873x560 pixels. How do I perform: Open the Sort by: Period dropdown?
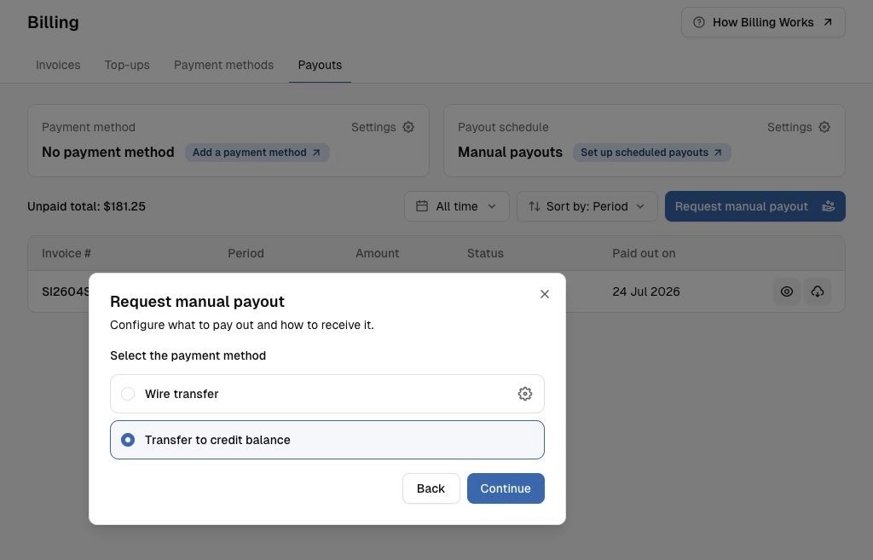tap(587, 206)
